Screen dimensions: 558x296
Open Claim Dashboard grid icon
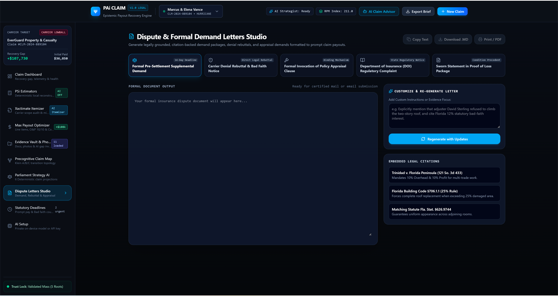tap(10, 76)
